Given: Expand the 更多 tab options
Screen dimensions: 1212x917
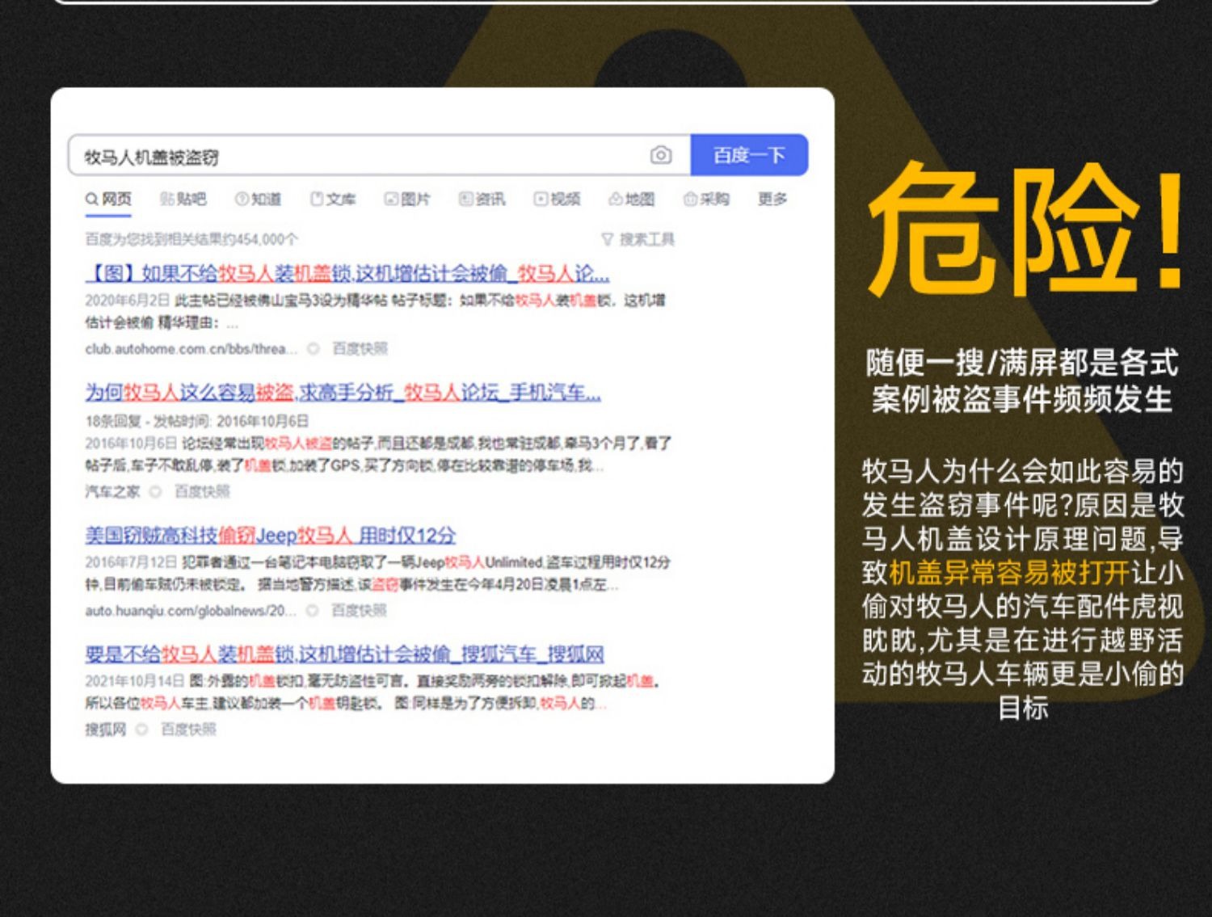Looking at the screenshot, I should pyautogui.click(x=772, y=199).
